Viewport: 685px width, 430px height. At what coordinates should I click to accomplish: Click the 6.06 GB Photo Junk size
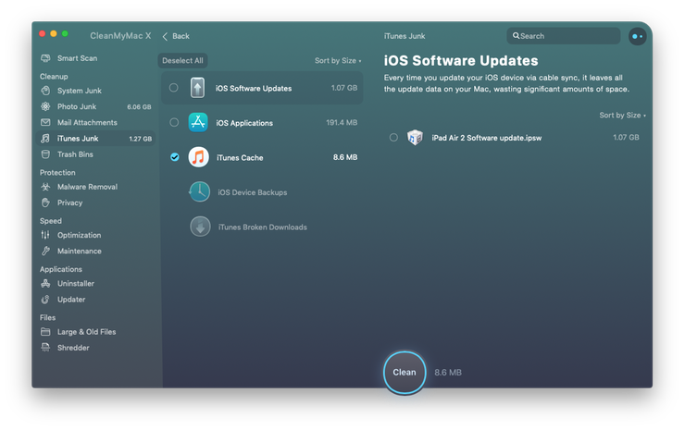coord(139,107)
